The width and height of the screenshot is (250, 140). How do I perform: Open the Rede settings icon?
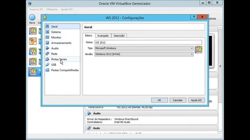[x=47, y=54]
